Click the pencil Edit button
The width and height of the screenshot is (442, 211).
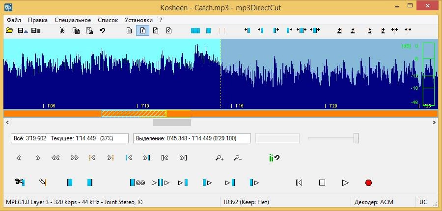point(43,182)
